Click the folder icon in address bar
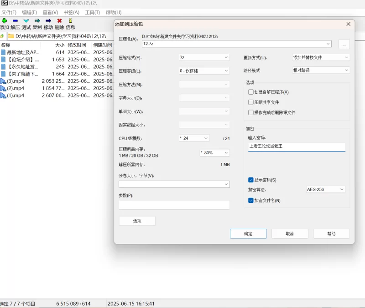This screenshot has height=308, width=365. [10, 36]
